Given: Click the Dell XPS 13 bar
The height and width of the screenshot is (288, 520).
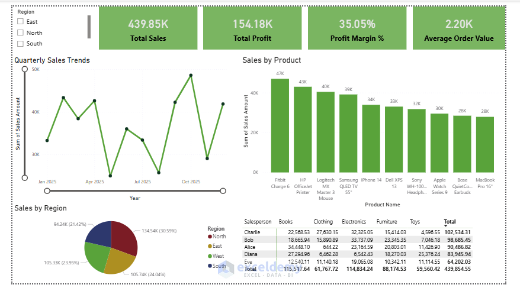Looking at the screenshot, I should (394, 140).
